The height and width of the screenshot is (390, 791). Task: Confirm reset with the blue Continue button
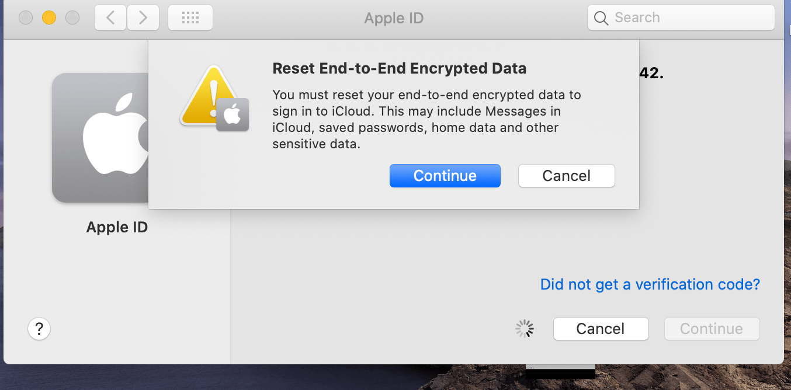click(x=445, y=176)
